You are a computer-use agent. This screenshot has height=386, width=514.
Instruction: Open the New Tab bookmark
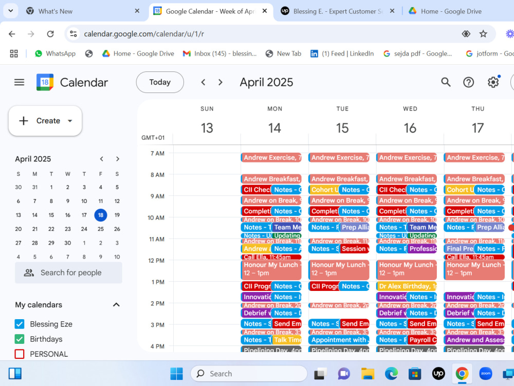point(284,54)
